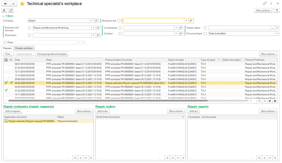Enable the Stops checkbox
The width and height of the screenshot is (282, 163).
click(x=5, y=42)
